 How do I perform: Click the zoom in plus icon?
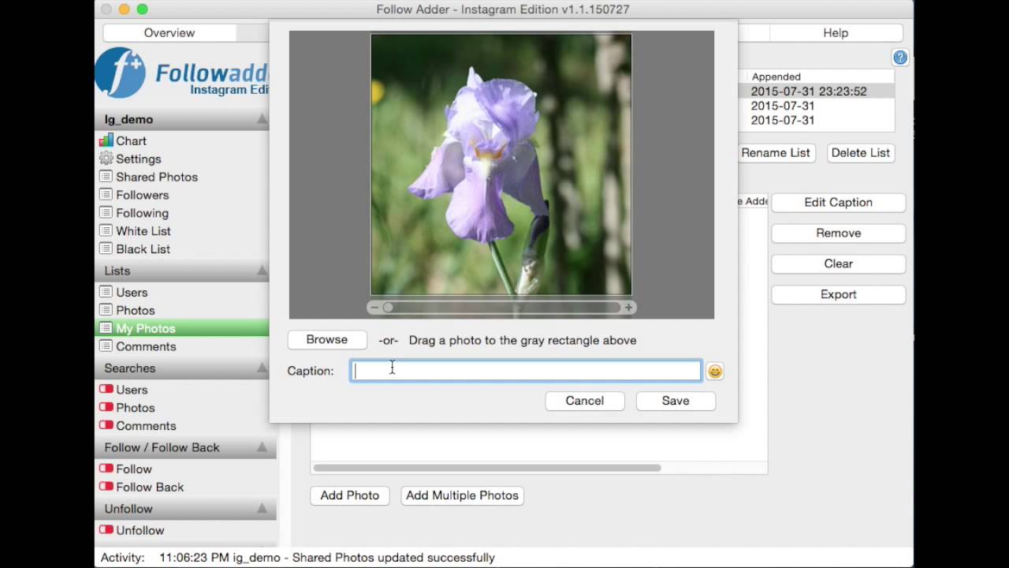(628, 308)
